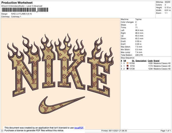Click Madeira Classic 40 in the row with code 1174
The image size is (172, 133).
(162, 66)
